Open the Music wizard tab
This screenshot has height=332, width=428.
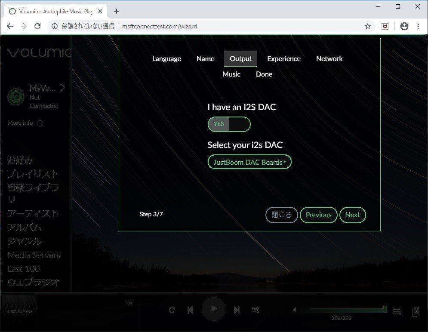[231, 74]
